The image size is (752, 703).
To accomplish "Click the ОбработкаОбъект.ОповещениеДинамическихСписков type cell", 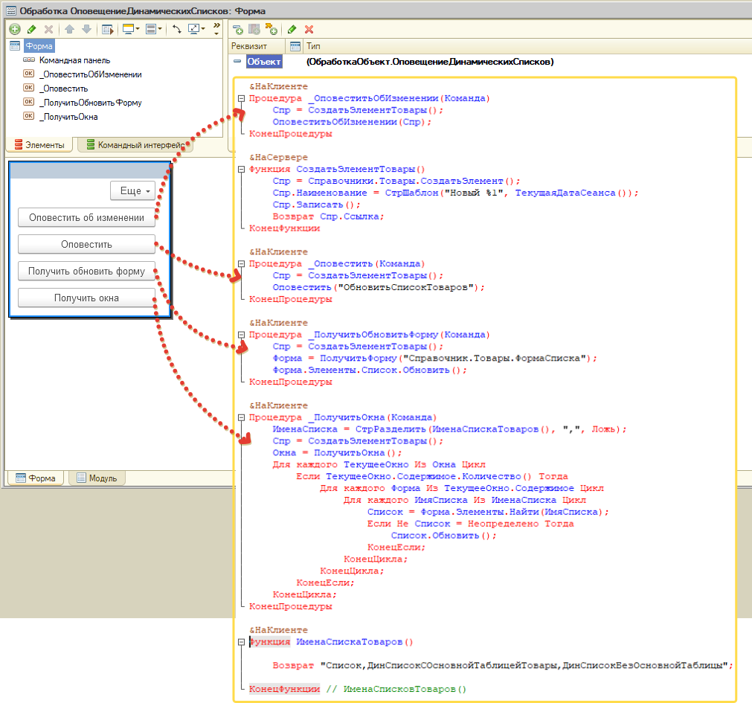I will [x=430, y=62].
